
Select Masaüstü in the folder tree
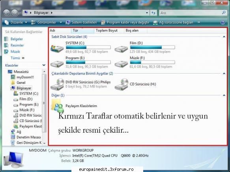pyautogui.click(x=21, y=72)
